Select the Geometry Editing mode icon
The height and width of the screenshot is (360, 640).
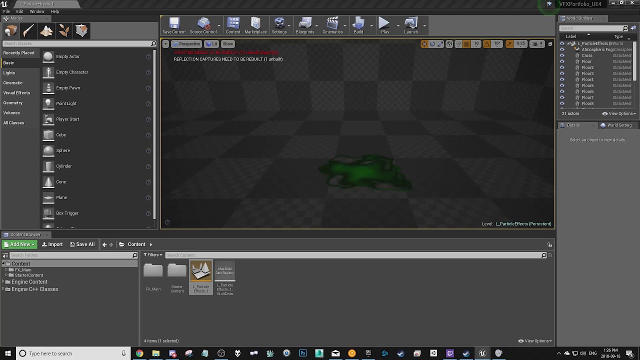coord(81,31)
